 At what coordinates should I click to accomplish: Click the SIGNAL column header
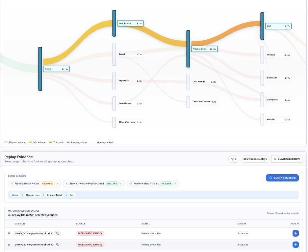click(145, 223)
